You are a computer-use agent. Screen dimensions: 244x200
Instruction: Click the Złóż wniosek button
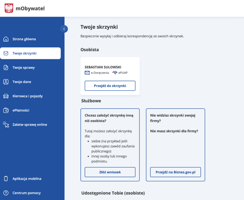click(x=110, y=172)
